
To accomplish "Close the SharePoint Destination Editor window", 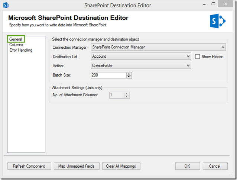I will (225, 4).
